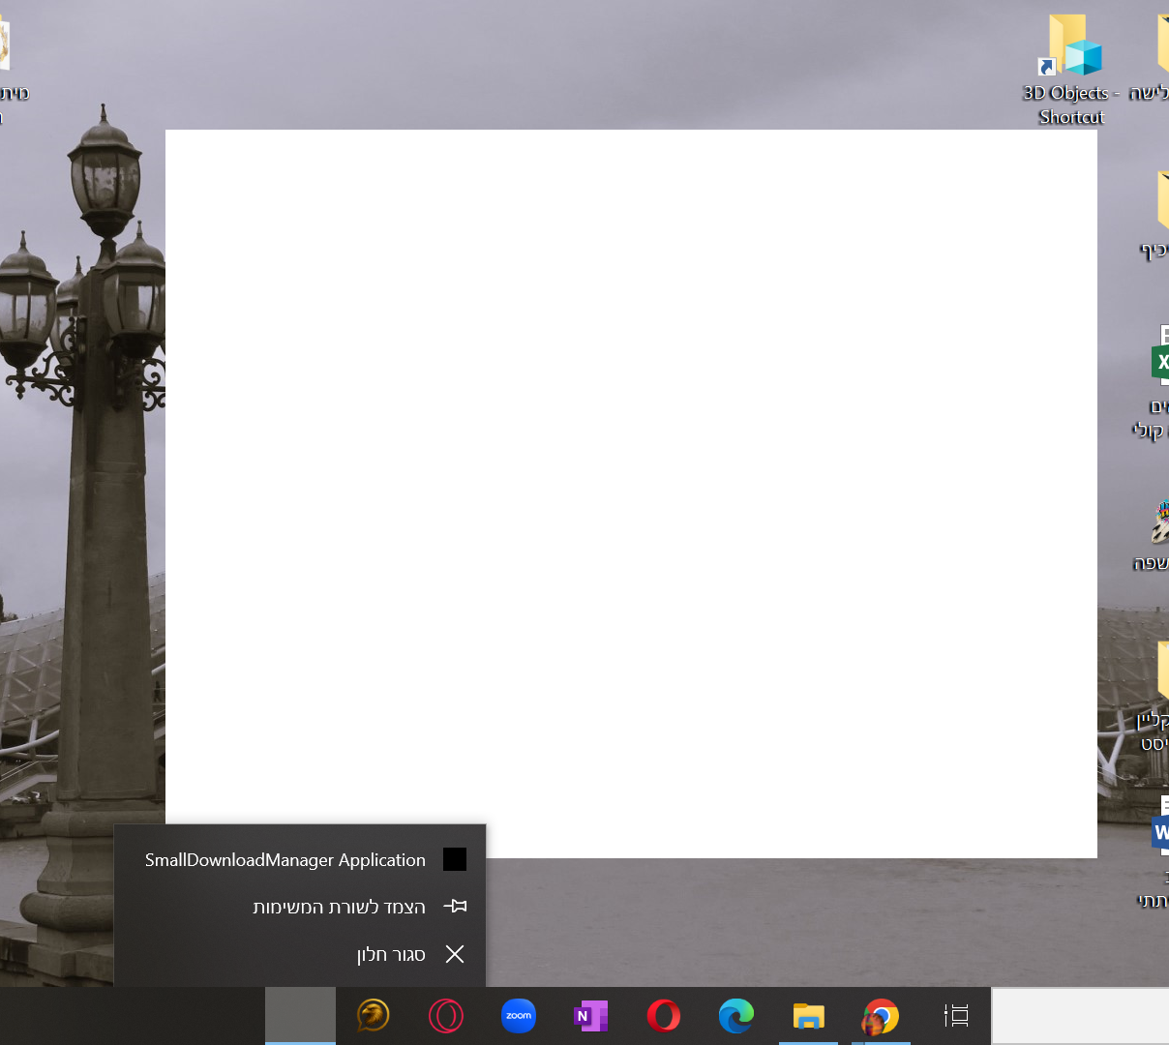The image size is (1169, 1045).
Task: Launch OneNote from the taskbar
Action: (x=590, y=1016)
